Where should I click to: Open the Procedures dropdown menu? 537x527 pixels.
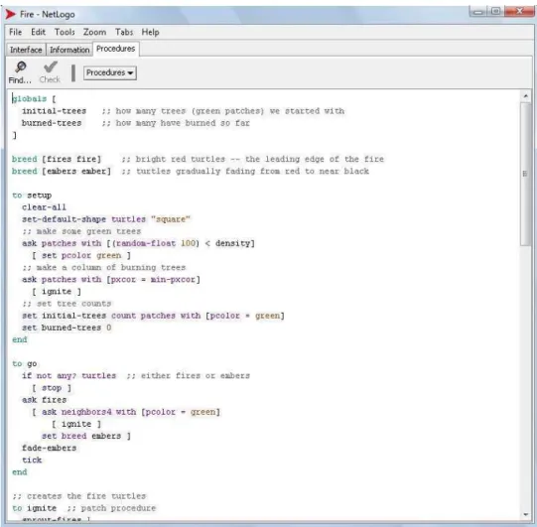click(x=110, y=72)
